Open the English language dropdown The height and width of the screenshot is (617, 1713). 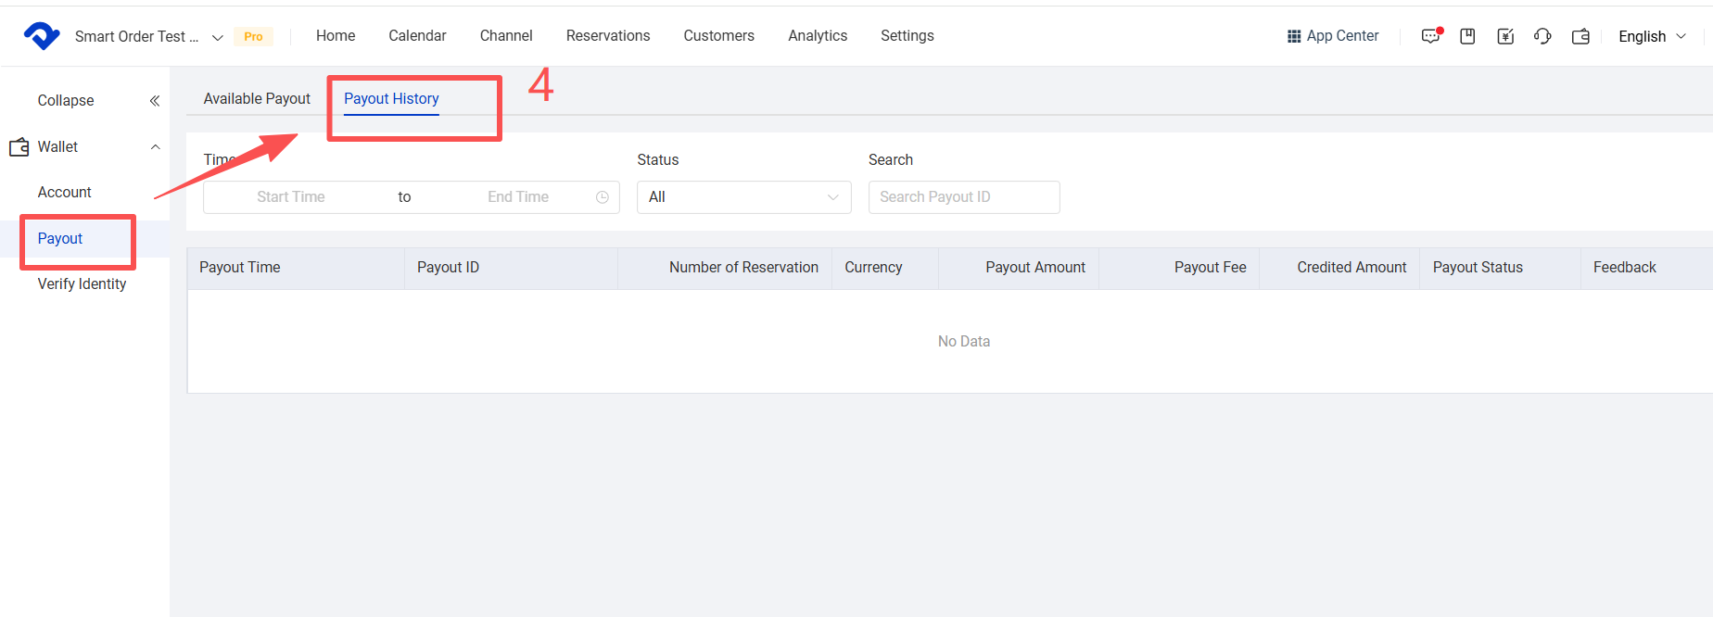coord(1652,36)
